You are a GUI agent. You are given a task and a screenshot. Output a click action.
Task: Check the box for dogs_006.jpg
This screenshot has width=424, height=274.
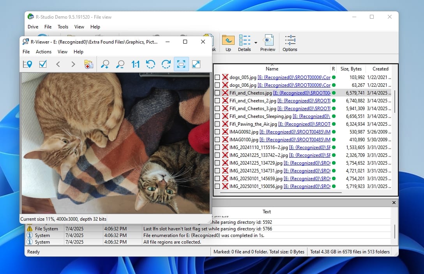tap(217, 85)
